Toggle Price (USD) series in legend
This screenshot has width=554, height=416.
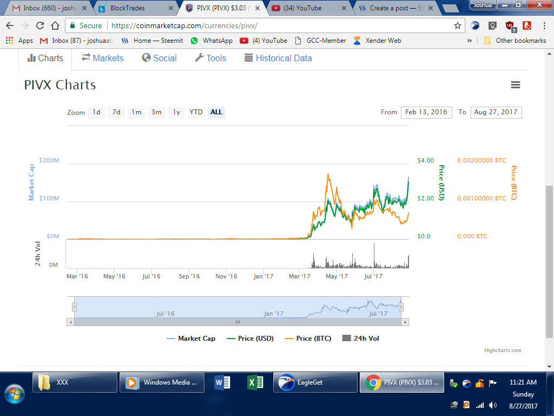[250, 339]
